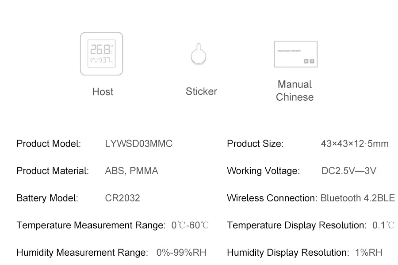This screenshot has height=265, width=398.
Task: Click the Bluetooth 4.2BLE connection value
Action: pyautogui.click(x=358, y=198)
